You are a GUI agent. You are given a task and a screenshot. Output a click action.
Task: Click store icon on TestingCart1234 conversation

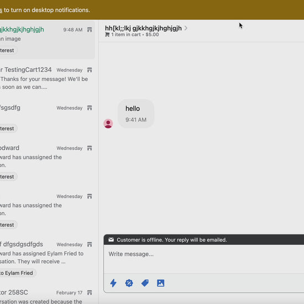tap(90, 70)
